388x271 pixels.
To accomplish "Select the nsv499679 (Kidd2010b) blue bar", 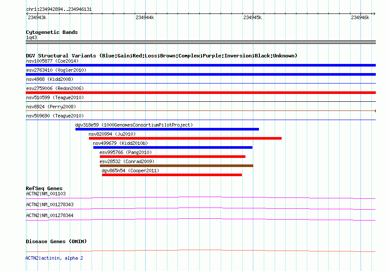I will tap(173, 147).
